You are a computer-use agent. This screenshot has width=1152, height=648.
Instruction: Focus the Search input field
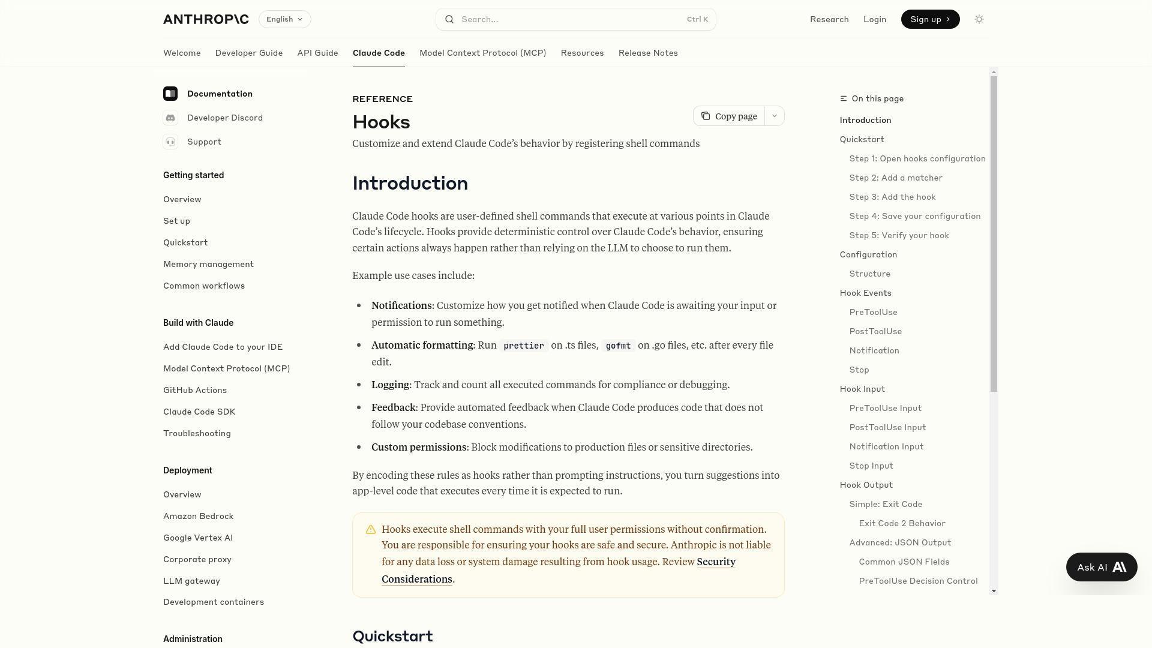coord(576,19)
